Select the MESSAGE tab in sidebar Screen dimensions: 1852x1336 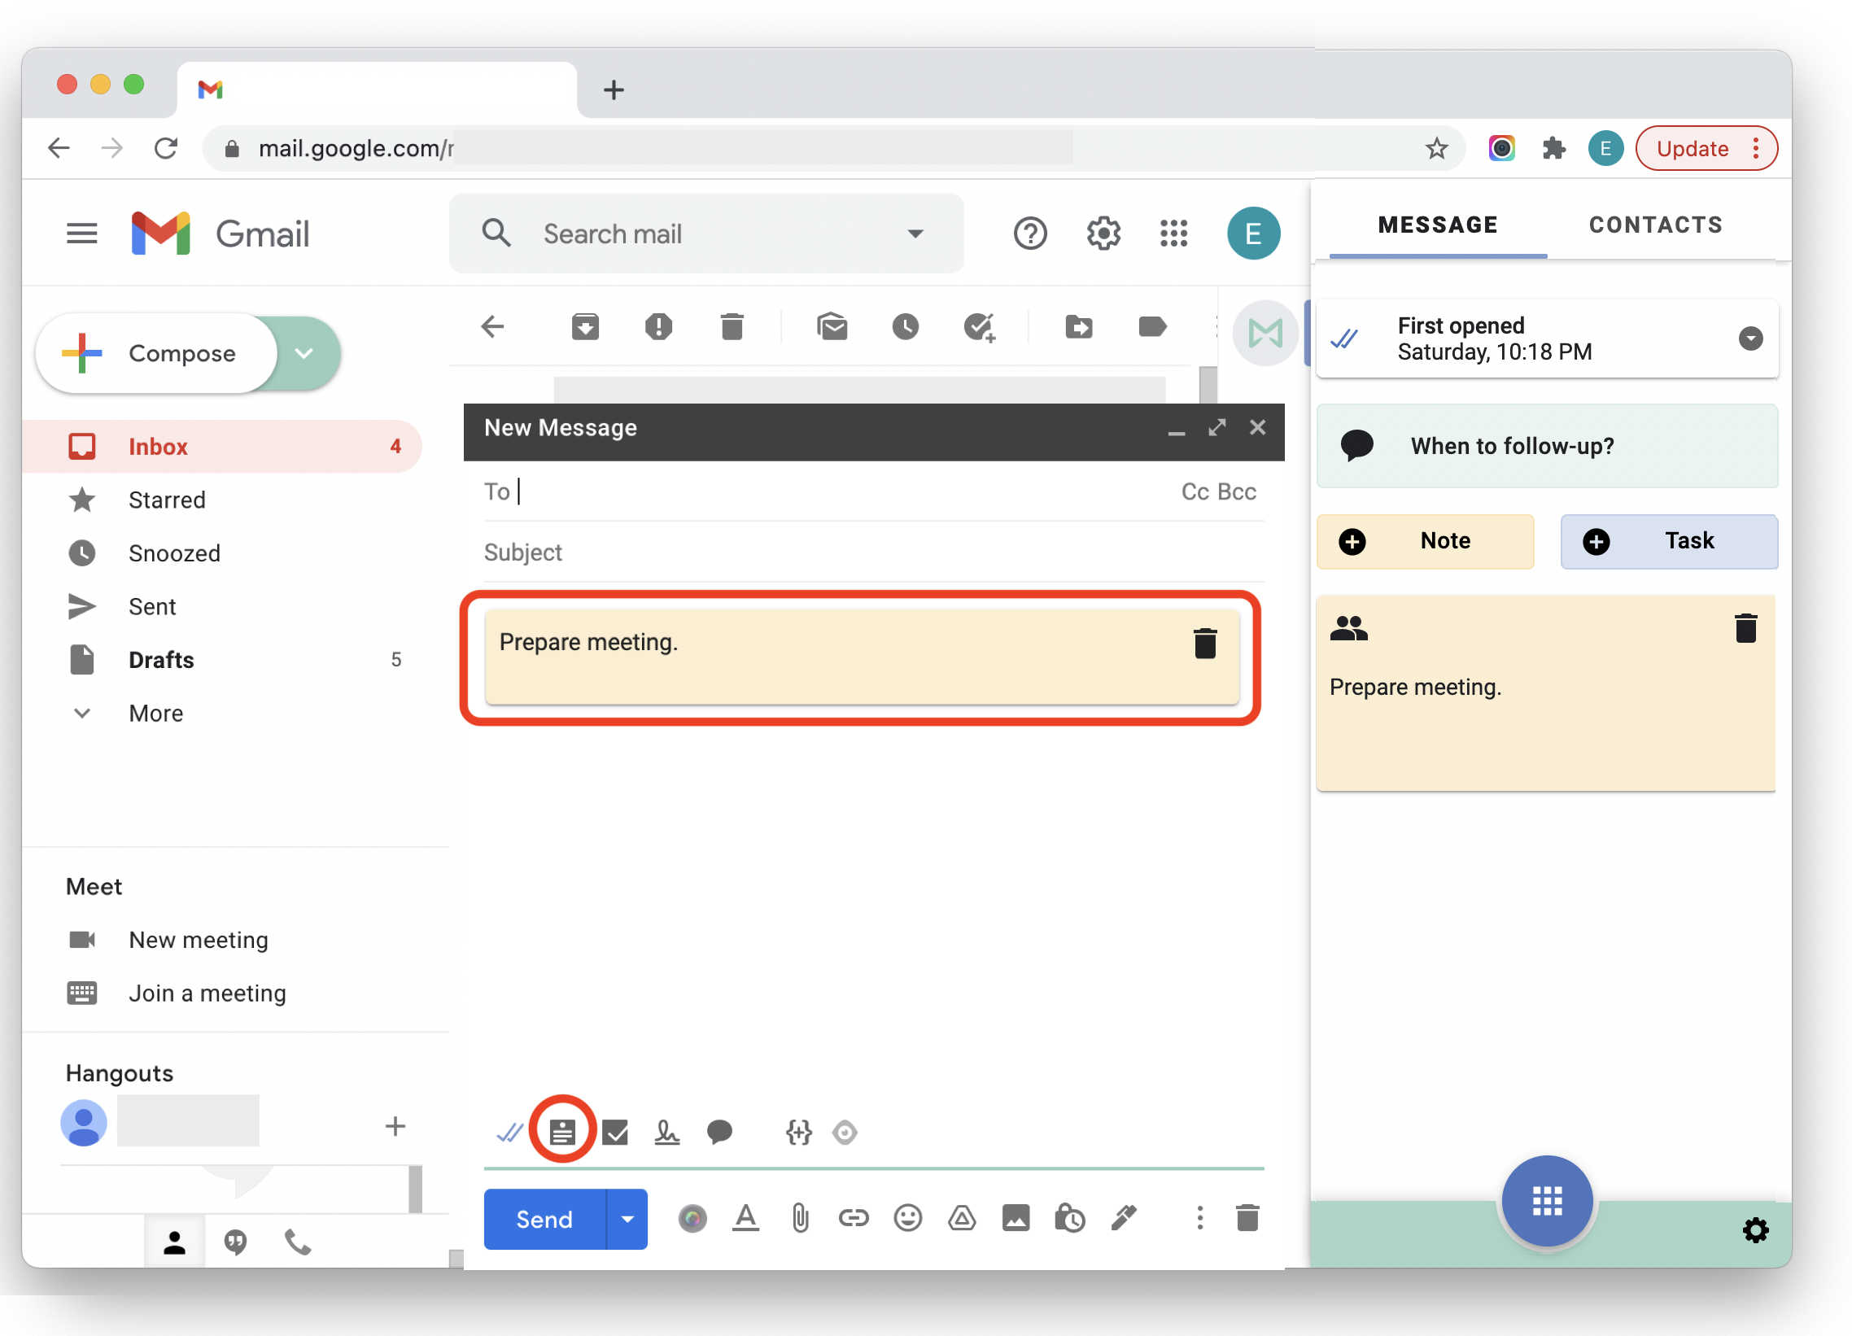(x=1435, y=225)
